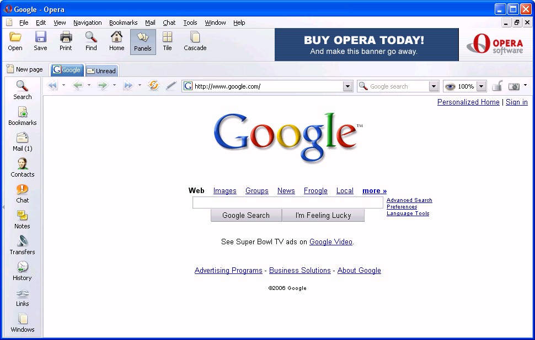Open the Bookmarks menu
Image resolution: width=535 pixels, height=340 pixels.
pos(123,23)
